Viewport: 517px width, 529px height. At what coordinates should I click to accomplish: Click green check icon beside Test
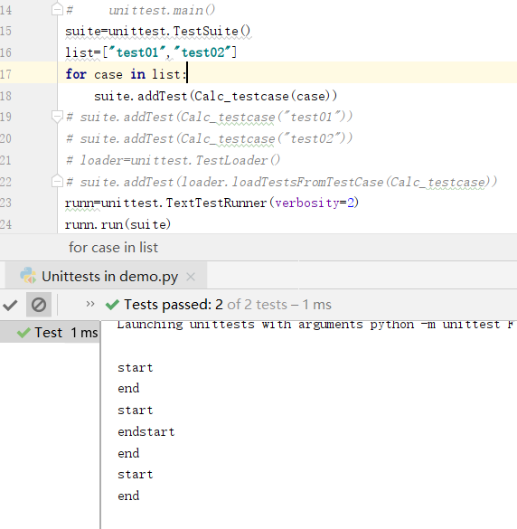(x=23, y=333)
